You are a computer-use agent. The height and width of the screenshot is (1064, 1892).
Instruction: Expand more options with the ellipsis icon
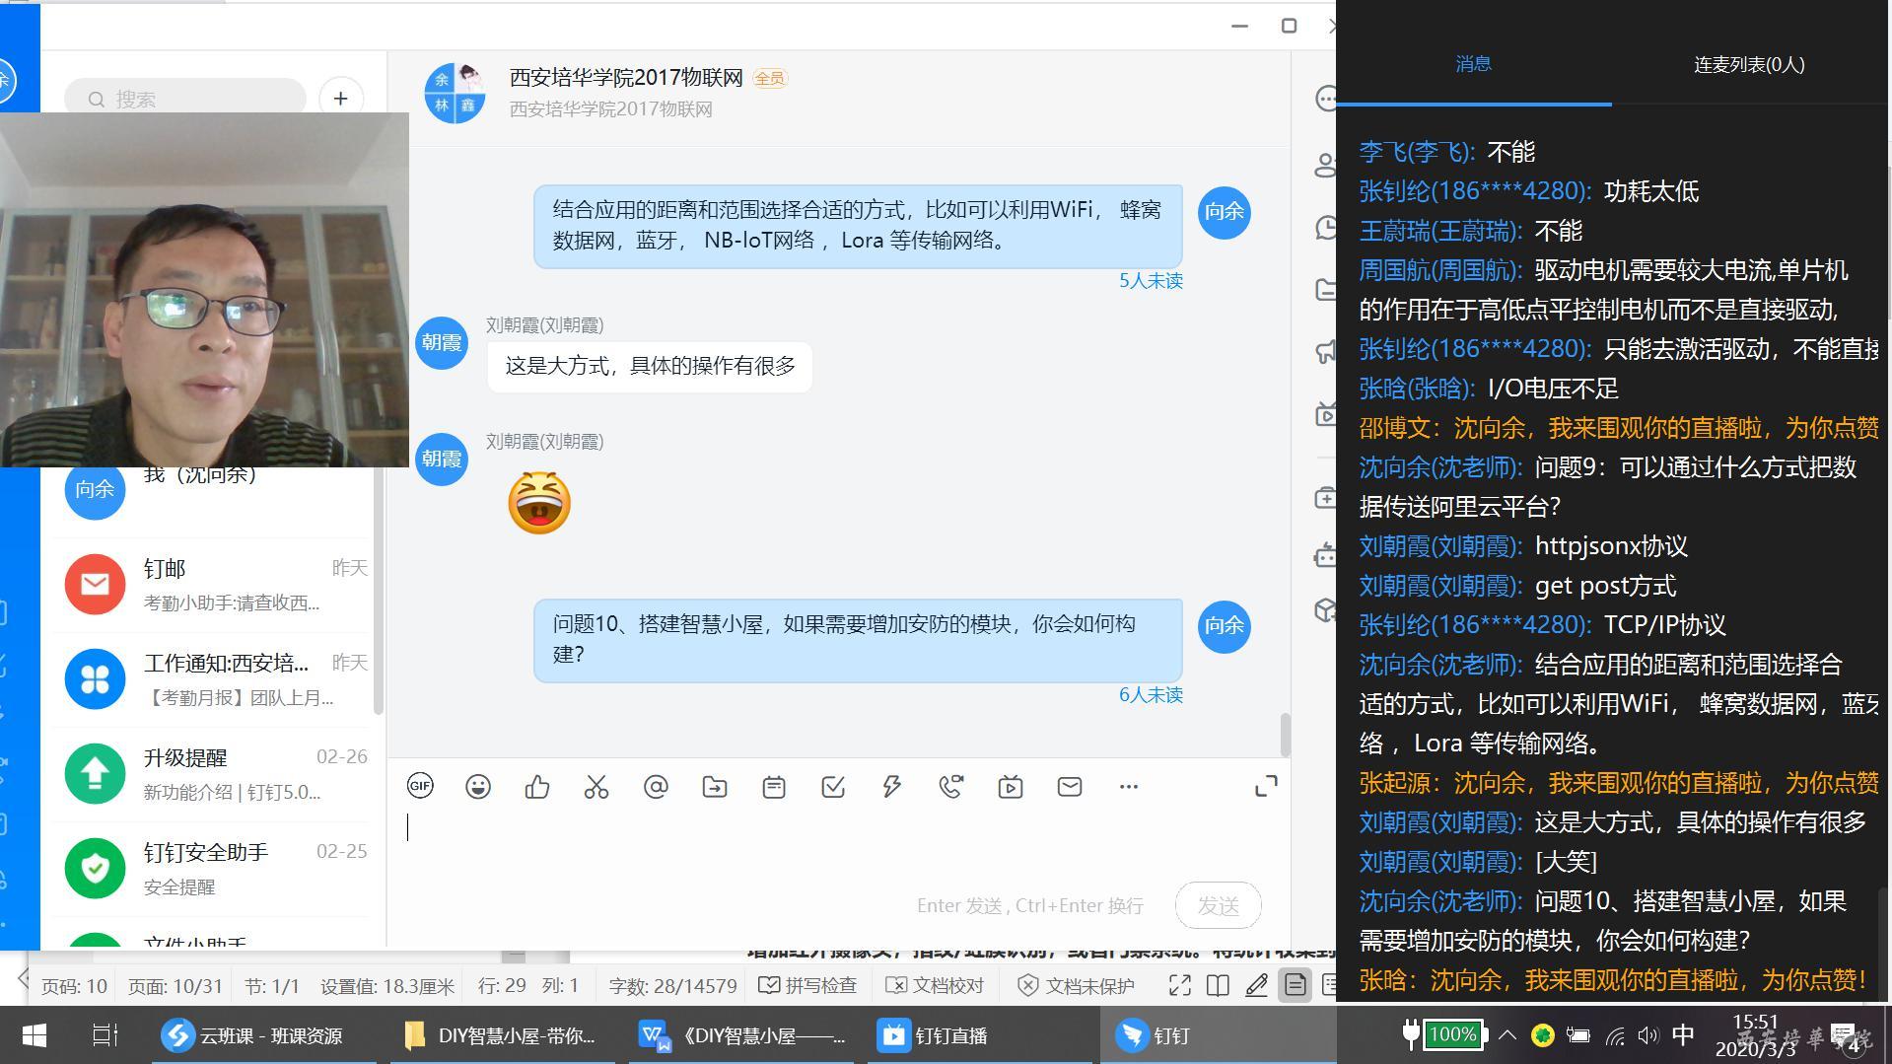(1129, 786)
